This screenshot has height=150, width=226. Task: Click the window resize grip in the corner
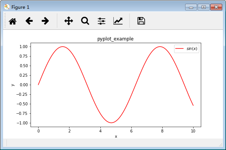[221, 145]
